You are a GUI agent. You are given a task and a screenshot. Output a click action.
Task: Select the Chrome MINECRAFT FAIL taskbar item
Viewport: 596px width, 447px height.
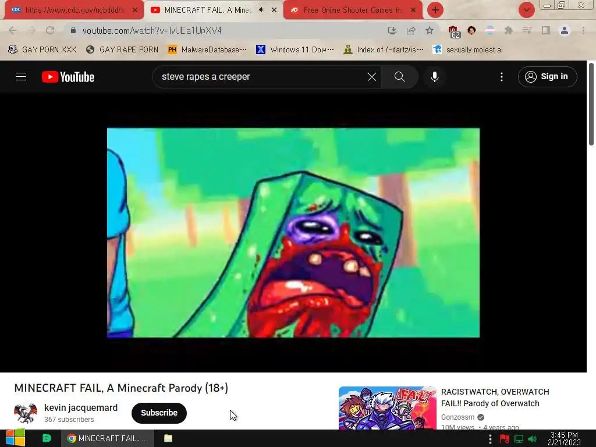[x=108, y=438]
